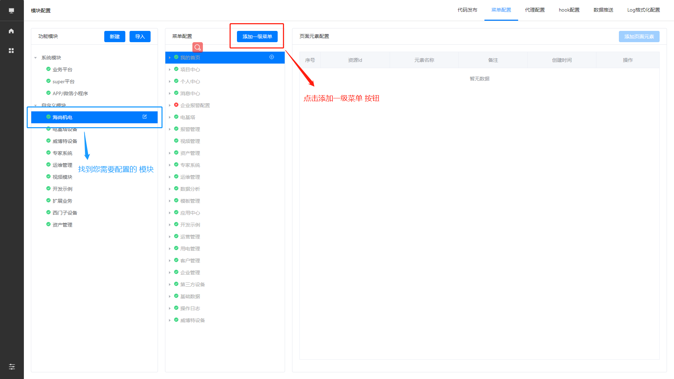Click the monitor icon in the sidebar
The image size is (674, 379).
pos(11,11)
